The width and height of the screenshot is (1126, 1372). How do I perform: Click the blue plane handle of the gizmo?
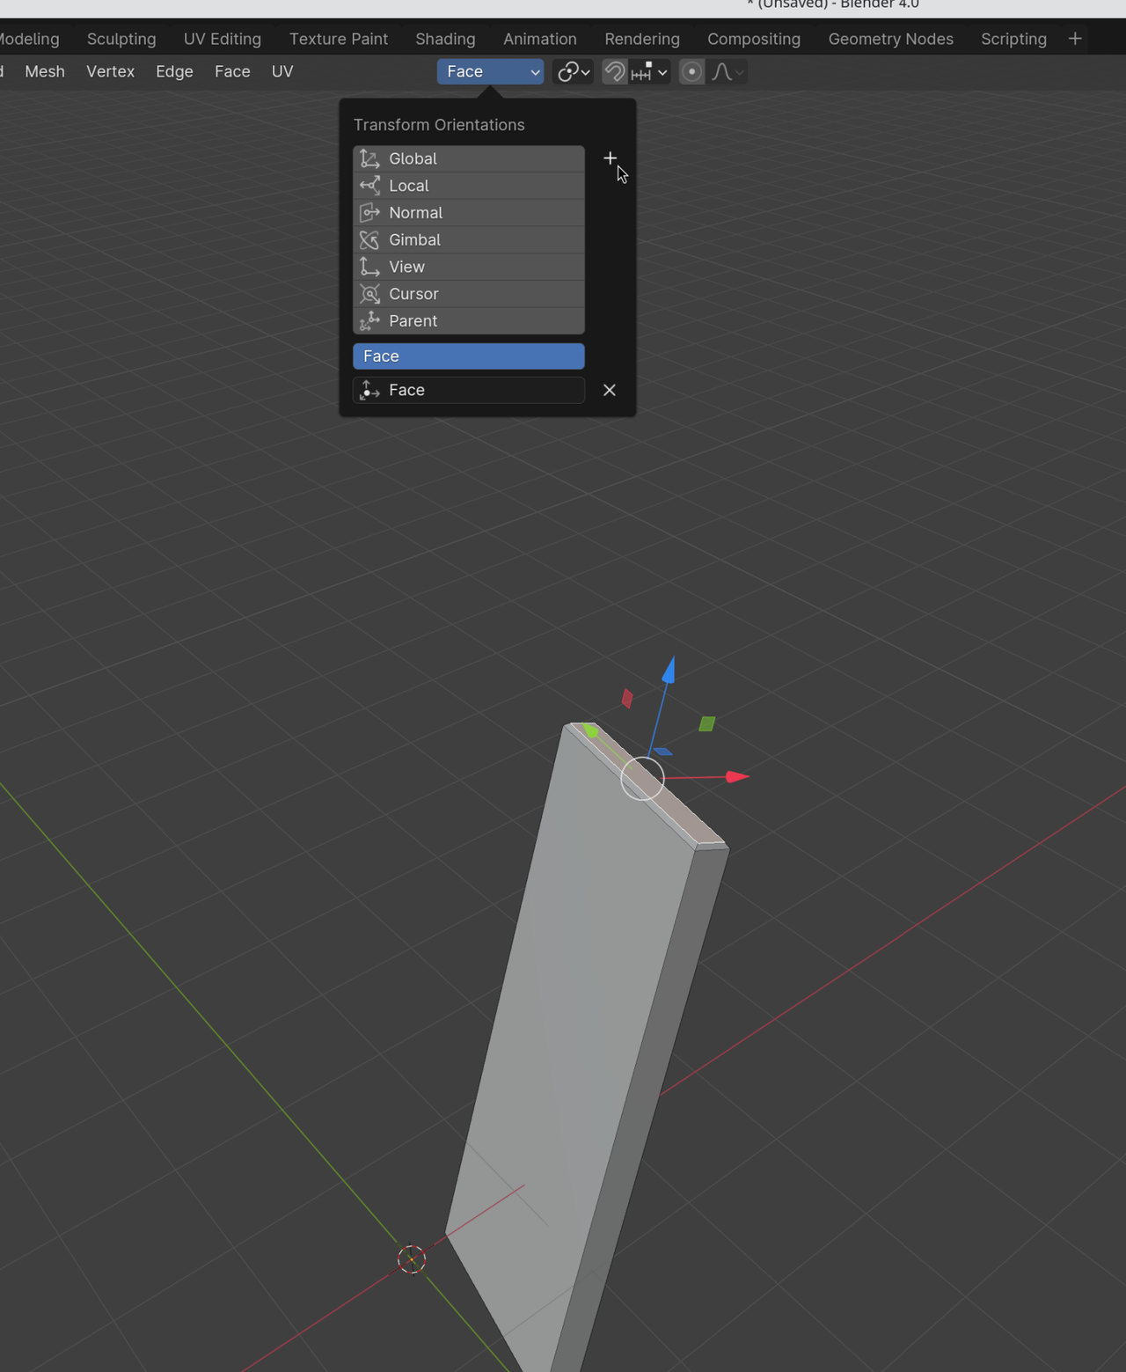point(663,752)
